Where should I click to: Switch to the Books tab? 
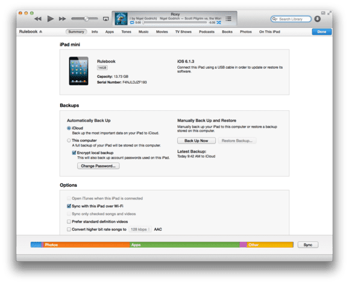(x=227, y=31)
